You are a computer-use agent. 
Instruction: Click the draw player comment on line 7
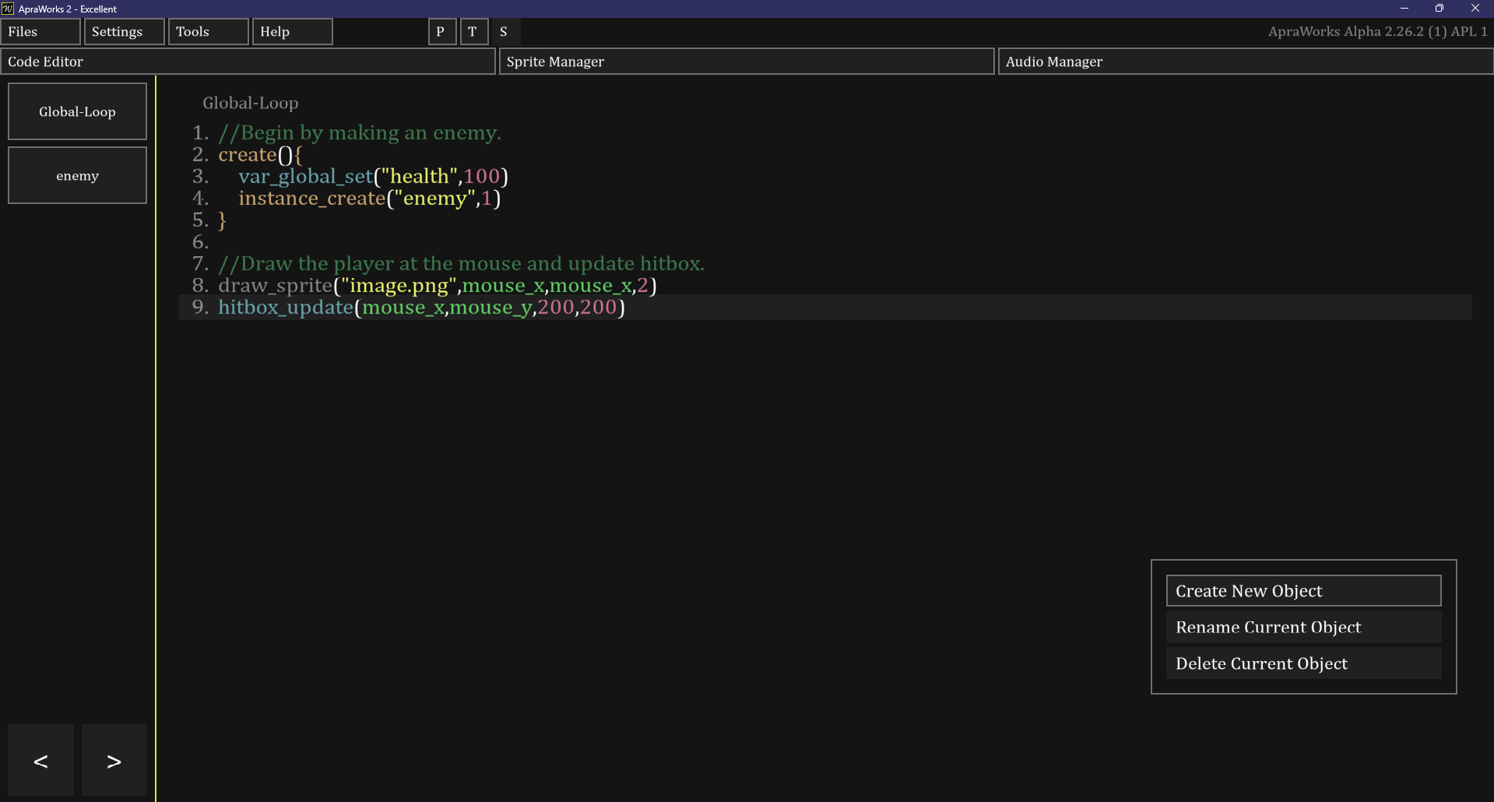point(461,264)
